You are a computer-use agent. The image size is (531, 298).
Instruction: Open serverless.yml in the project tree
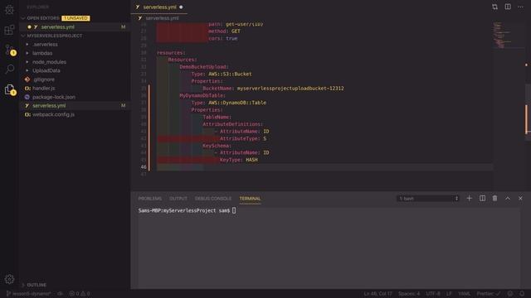(x=49, y=106)
